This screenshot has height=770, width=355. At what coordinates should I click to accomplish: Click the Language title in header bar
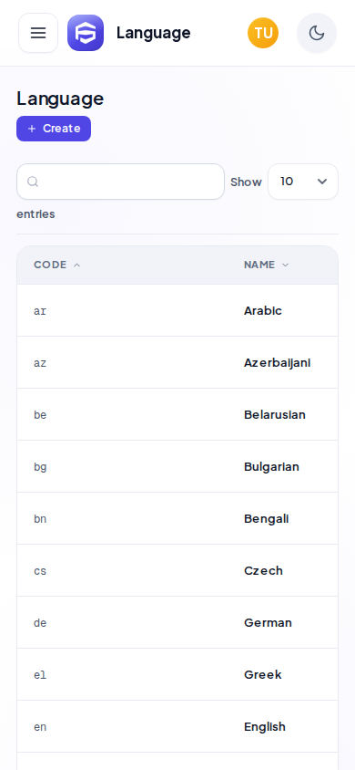point(153,33)
